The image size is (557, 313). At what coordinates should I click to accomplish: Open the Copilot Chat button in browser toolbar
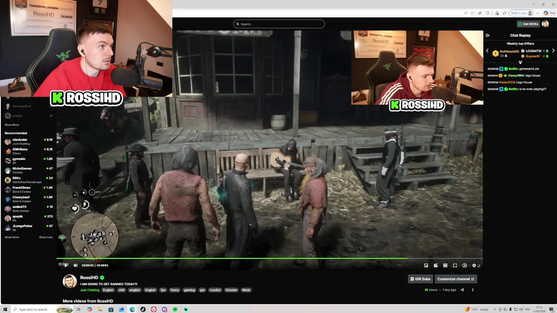pos(549,13)
